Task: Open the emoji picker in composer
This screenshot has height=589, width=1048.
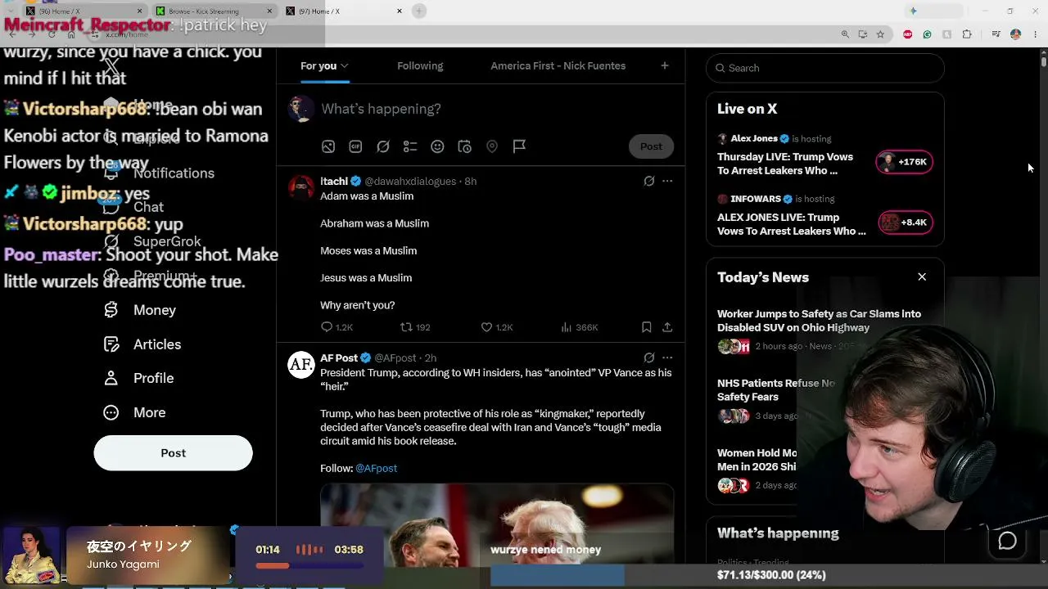Action: [x=437, y=146]
